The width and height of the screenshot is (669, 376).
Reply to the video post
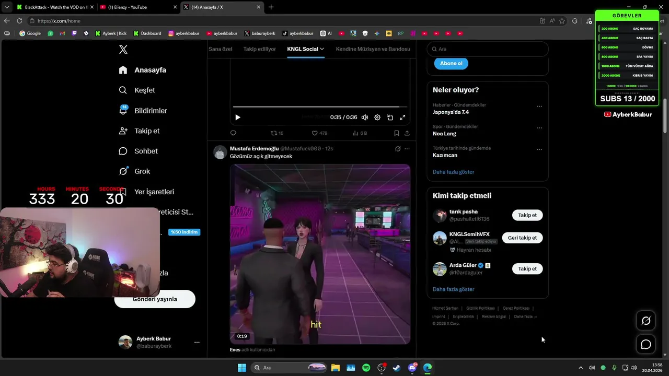coord(233,133)
